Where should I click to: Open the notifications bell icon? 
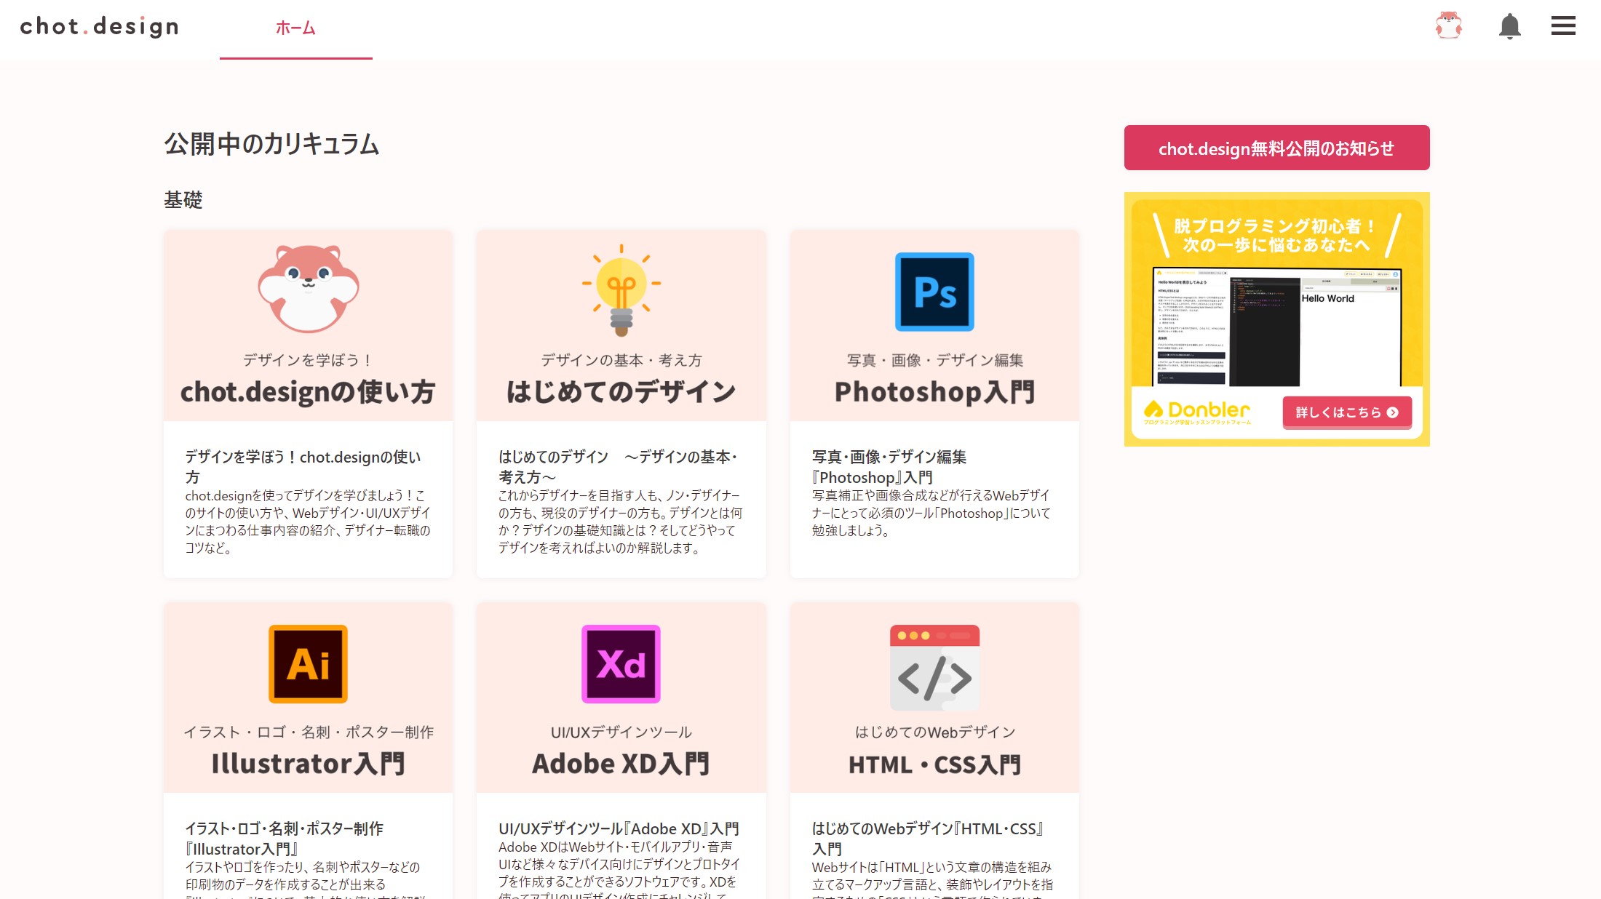1509,27
